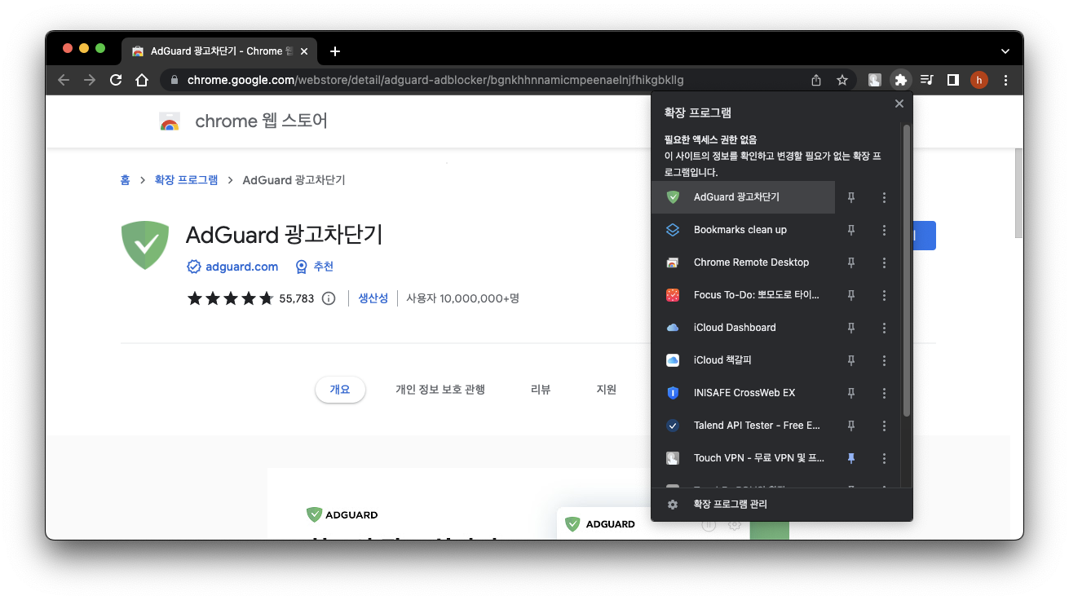This screenshot has width=1069, height=600.
Task: Pin iCloud Dashboard extension
Action: 851,328
